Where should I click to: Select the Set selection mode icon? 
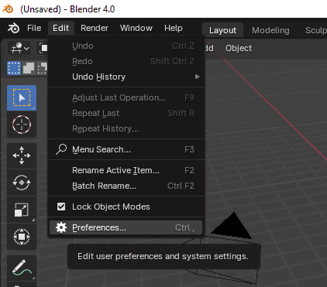click(14, 68)
